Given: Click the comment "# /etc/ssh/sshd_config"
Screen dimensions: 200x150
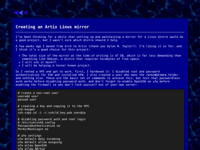Looking at the screenshot, I should [36, 123].
